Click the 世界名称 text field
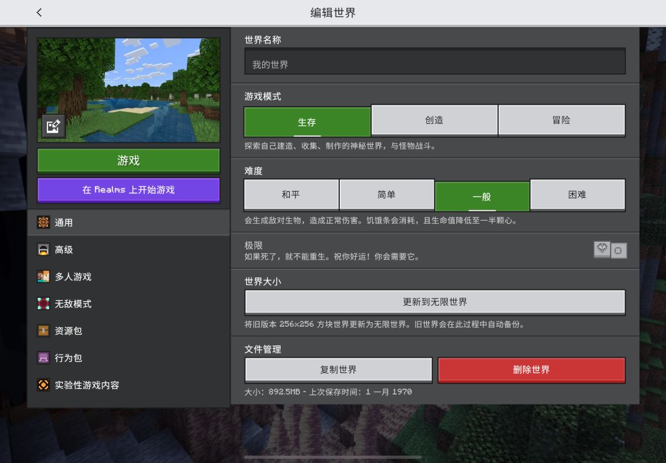This screenshot has width=666, height=463. [x=435, y=62]
